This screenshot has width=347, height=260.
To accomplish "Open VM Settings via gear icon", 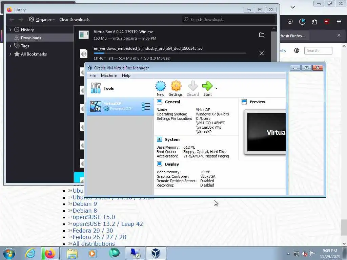I will click(176, 88).
